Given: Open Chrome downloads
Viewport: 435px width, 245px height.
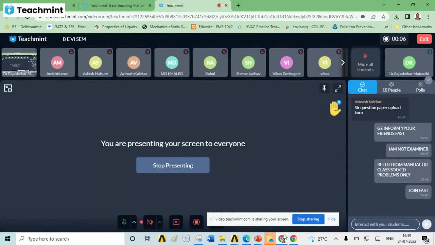Looking at the screenshot, I should pos(397,17).
